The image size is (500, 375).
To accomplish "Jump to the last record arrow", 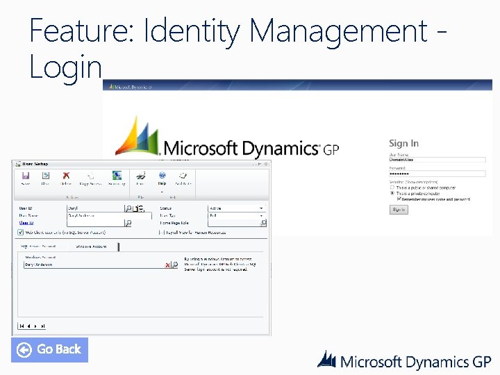I will click(42, 326).
